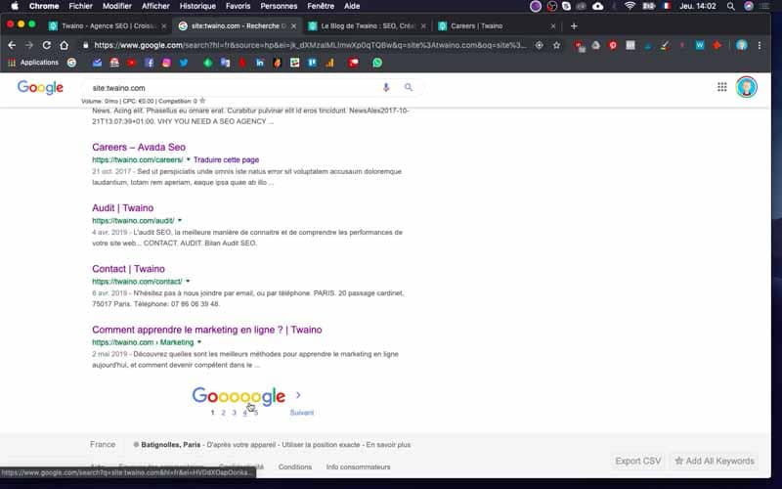Screen dimensions: 782x489
Task: Reload the current Google results page
Action: (46, 45)
